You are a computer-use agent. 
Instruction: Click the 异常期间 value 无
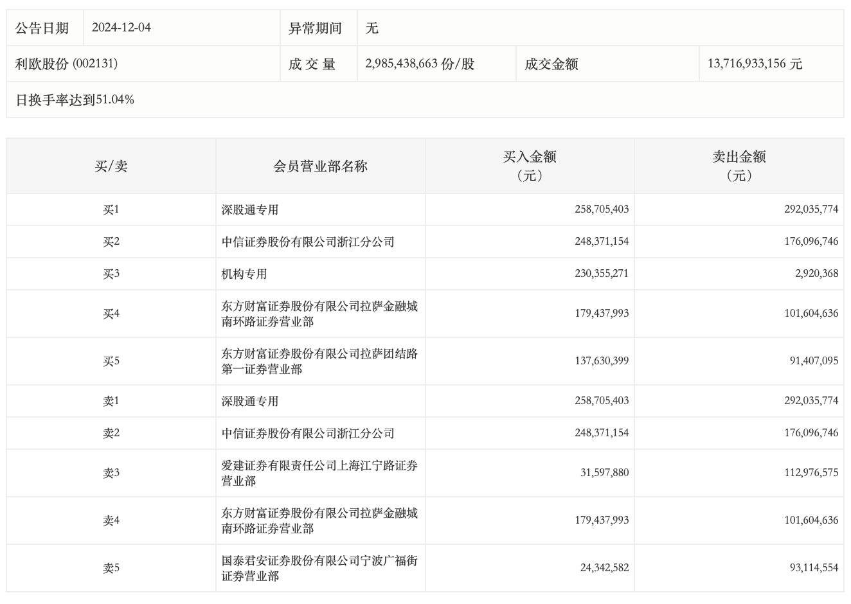coord(372,28)
